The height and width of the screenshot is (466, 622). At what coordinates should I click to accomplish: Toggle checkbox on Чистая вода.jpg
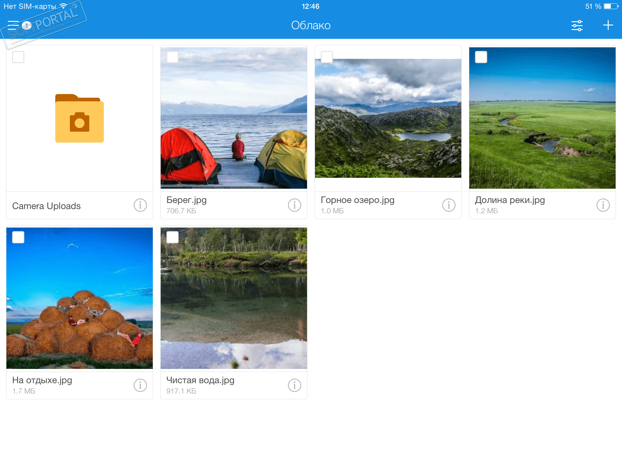(x=173, y=237)
